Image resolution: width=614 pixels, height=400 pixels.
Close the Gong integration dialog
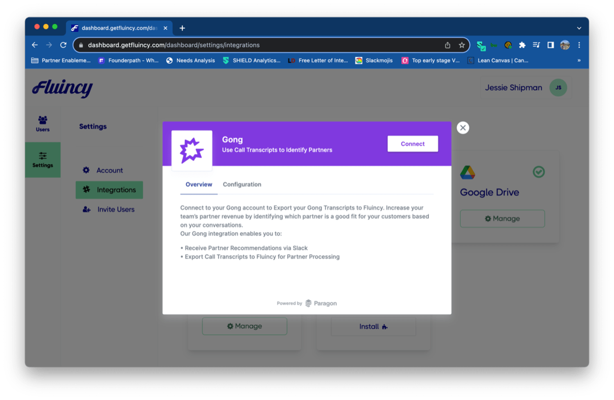coord(463,128)
